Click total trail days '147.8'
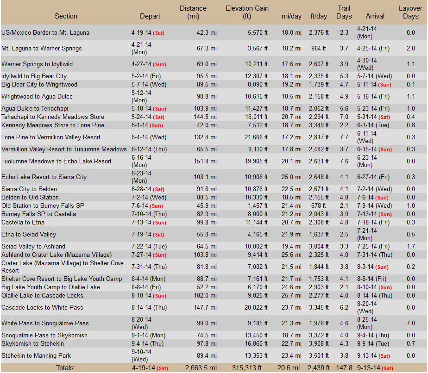 click(344, 368)
